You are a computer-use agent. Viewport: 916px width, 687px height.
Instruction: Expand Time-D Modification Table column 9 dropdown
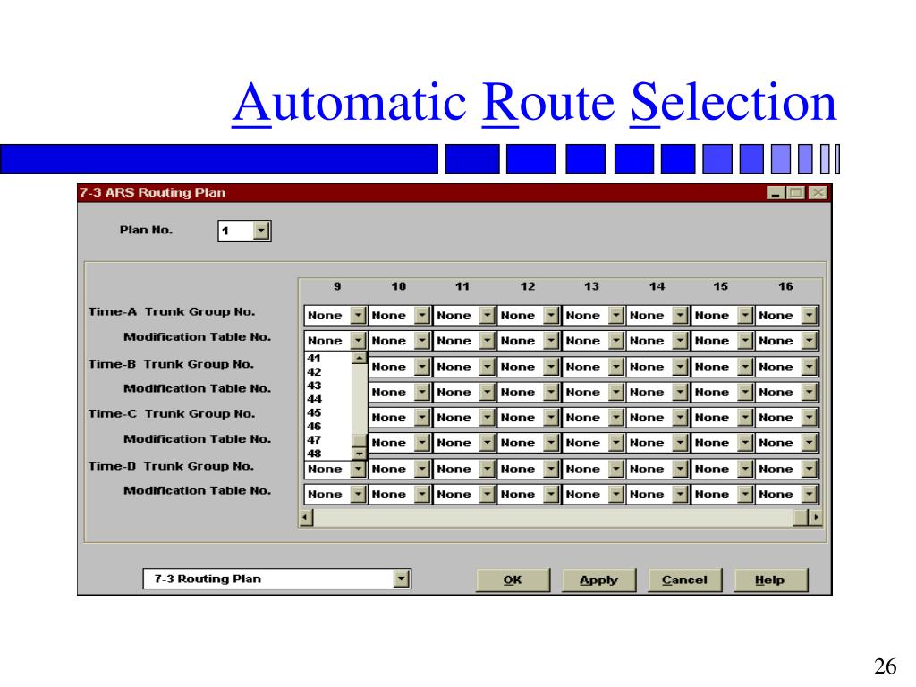click(358, 494)
